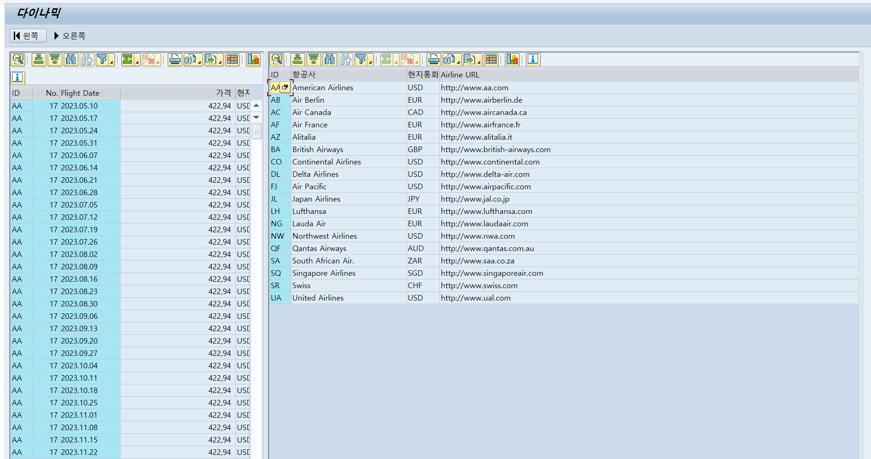Click the 왼쪽 button
This screenshot has width=871, height=459.
pyautogui.click(x=28, y=36)
